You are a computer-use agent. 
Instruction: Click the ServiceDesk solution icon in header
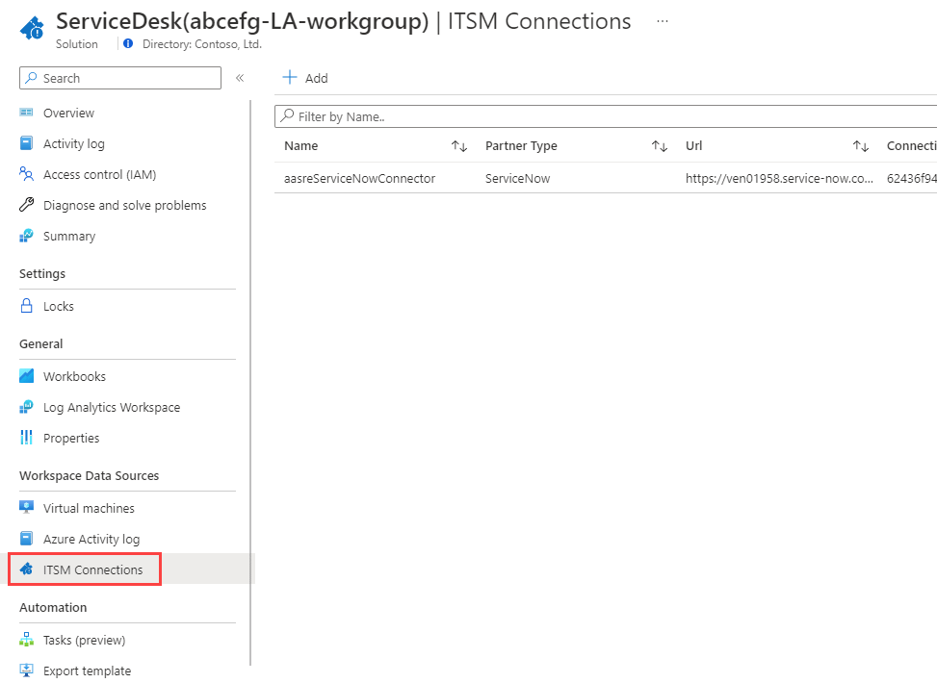33,28
